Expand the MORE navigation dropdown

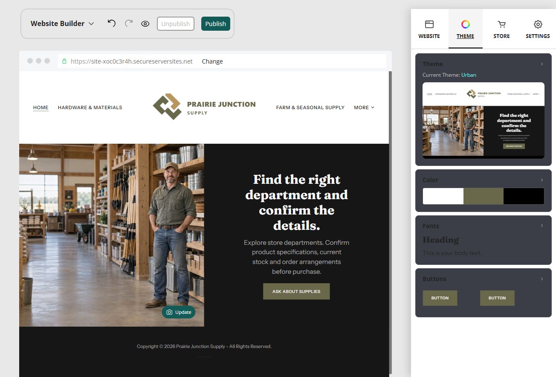[x=364, y=107]
